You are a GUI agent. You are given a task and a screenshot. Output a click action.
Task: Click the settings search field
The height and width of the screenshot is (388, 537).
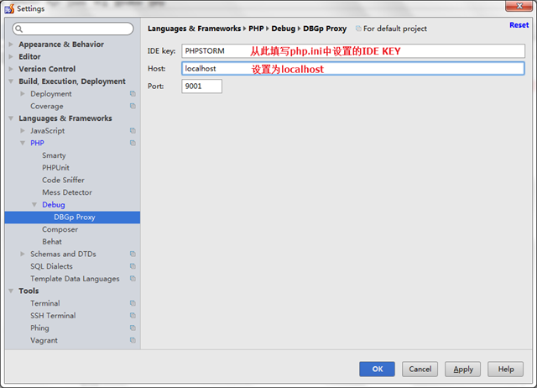click(73, 29)
